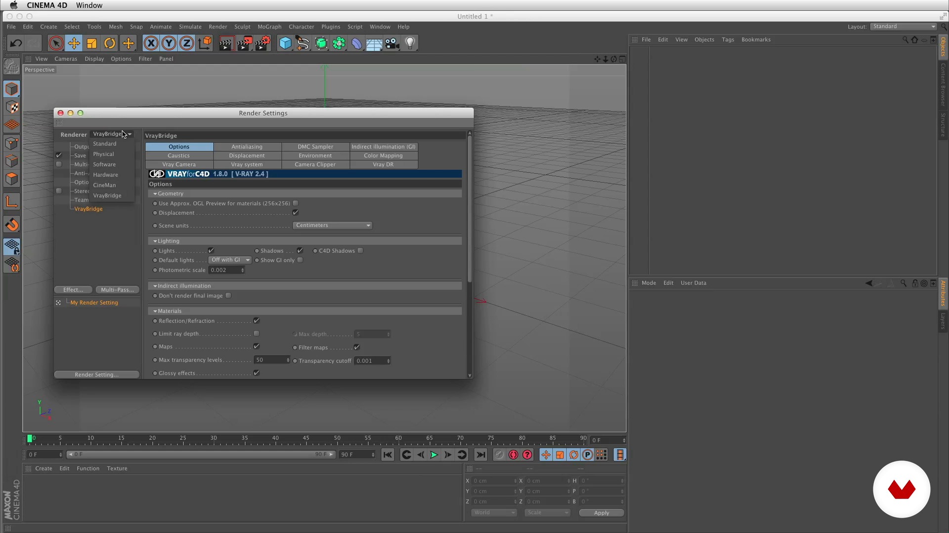Viewport: 949px width, 533px height.
Task: Open World coordinate mode dropdown
Action: [494, 513]
